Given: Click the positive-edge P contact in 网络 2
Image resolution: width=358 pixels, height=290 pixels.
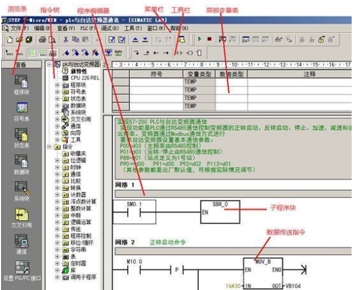Looking at the screenshot, I should [x=177, y=270].
